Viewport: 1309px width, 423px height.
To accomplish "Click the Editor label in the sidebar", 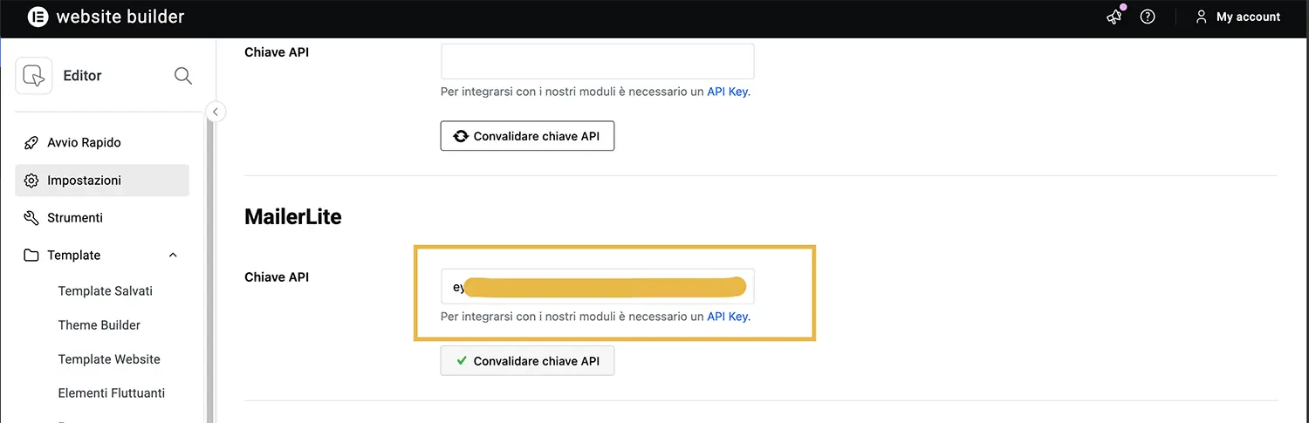I will (x=83, y=76).
